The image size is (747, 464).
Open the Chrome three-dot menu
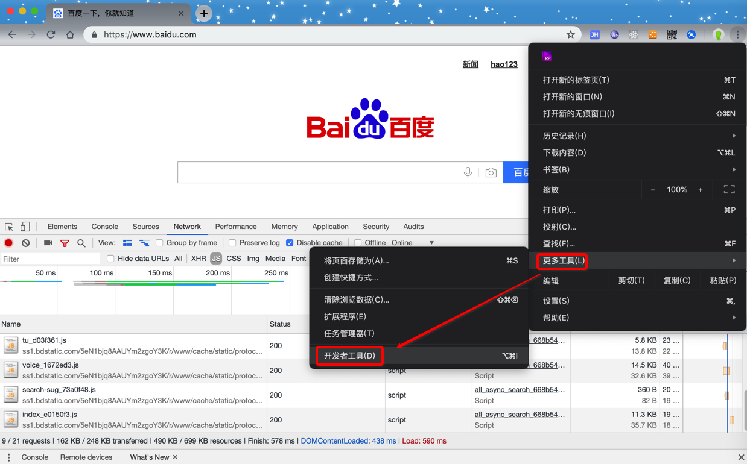[x=737, y=34]
